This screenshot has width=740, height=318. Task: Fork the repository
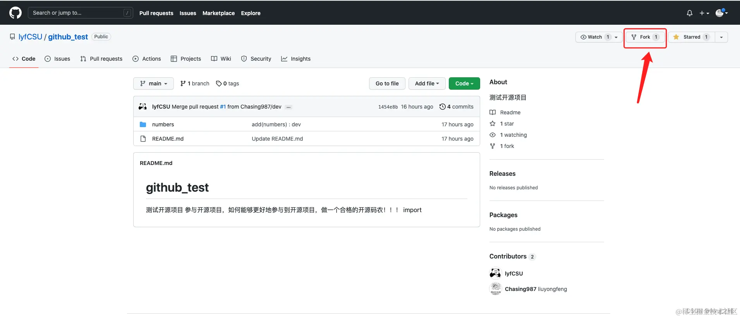(x=645, y=37)
